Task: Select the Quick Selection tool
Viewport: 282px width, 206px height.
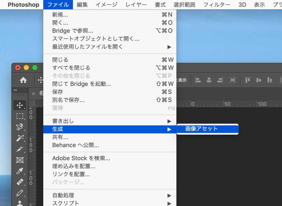Action: pos(20,138)
